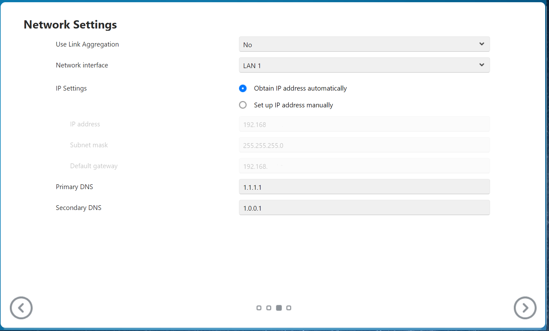The width and height of the screenshot is (549, 331).
Task: Jump to the first page indicator dot
Action: click(x=259, y=308)
